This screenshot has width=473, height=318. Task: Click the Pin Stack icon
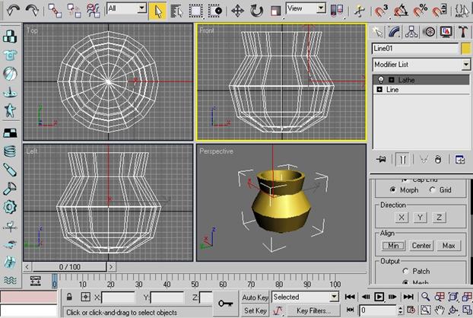coord(379,159)
